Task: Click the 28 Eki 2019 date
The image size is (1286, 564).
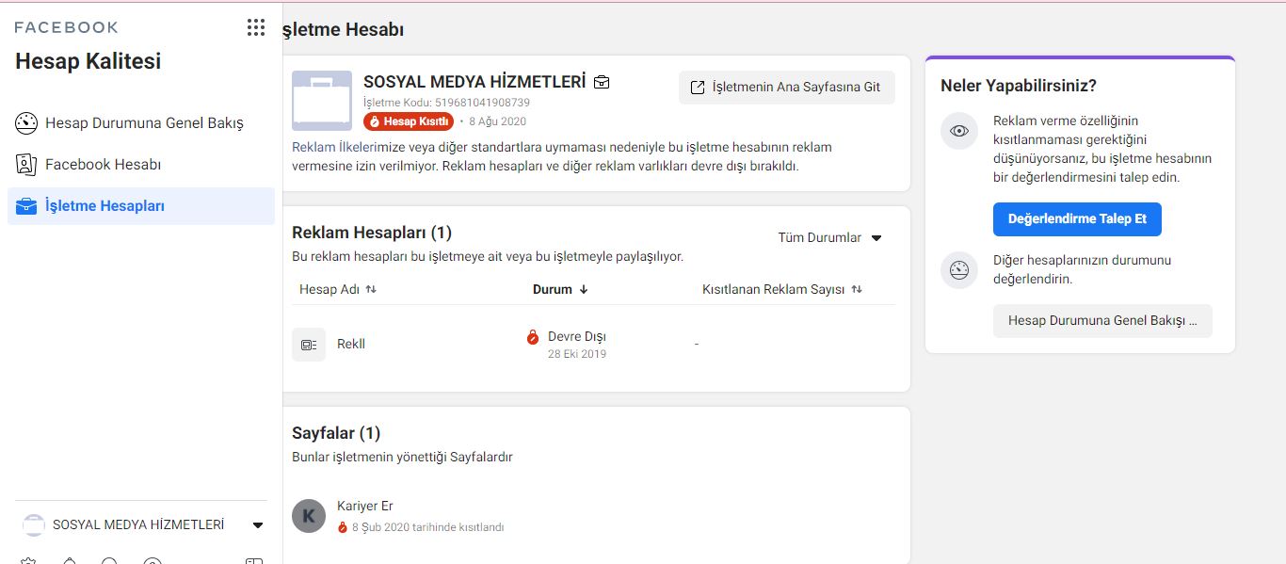Action: [x=577, y=354]
